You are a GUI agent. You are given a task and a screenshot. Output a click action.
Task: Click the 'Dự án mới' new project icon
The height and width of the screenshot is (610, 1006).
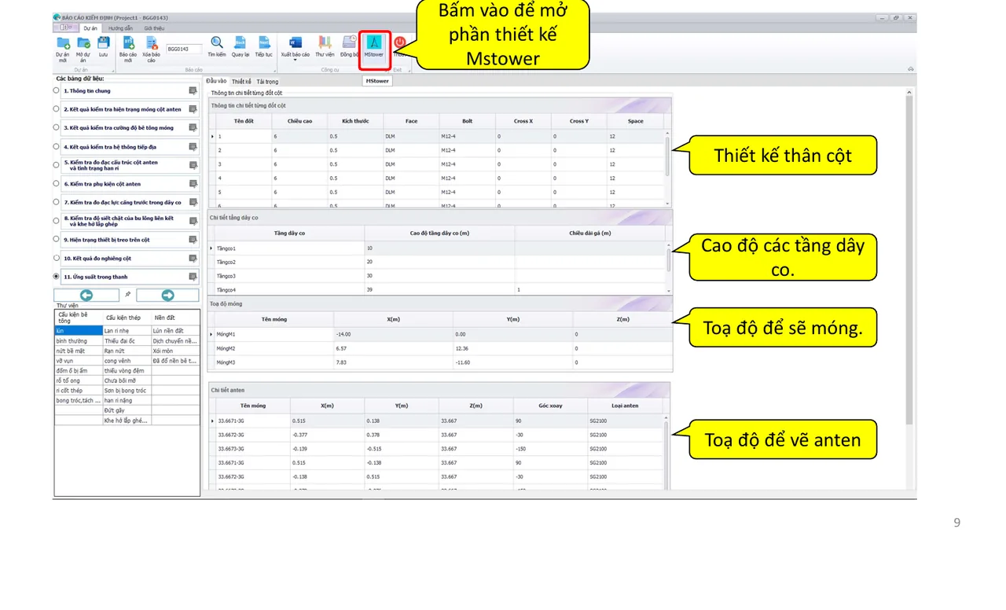(x=62, y=42)
